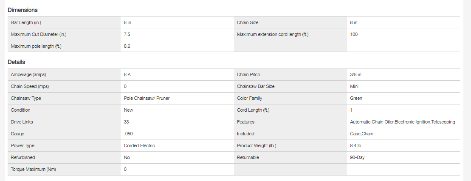Select the Chain Pitch value 3/8 in.
The image size is (471, 181).
pos(356,74)
